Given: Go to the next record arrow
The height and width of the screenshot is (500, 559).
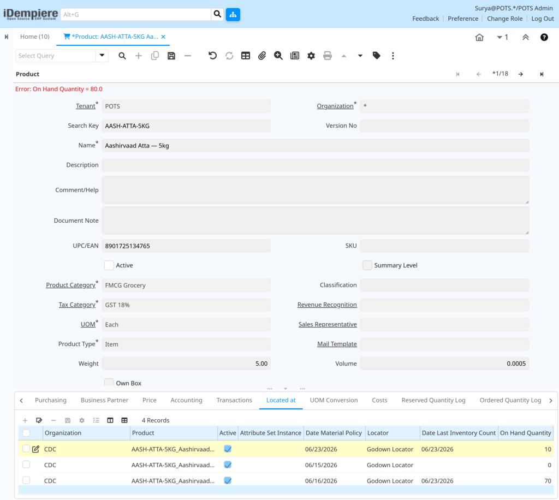Looking at the screenshot, I should pos(521,74).
